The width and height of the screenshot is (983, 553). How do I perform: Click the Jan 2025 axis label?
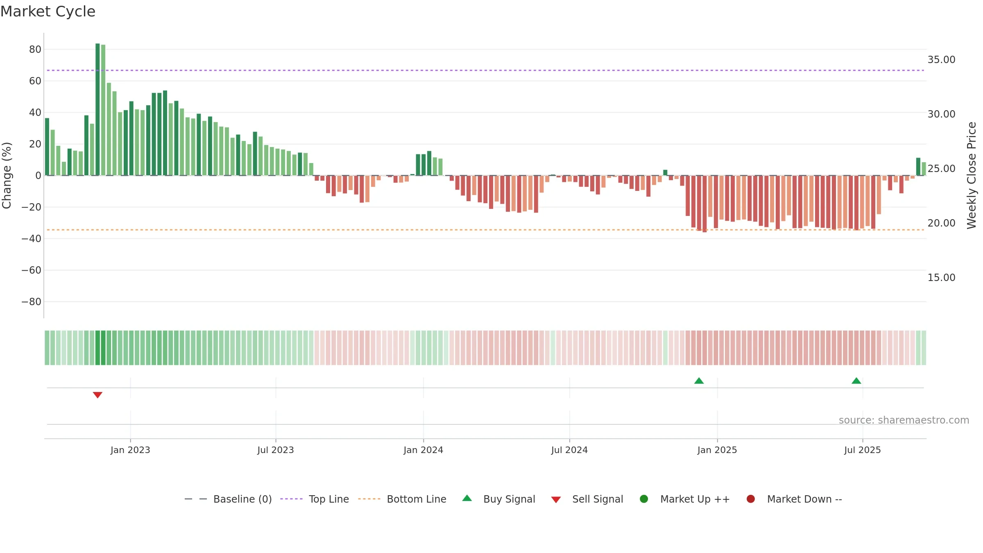717,450
